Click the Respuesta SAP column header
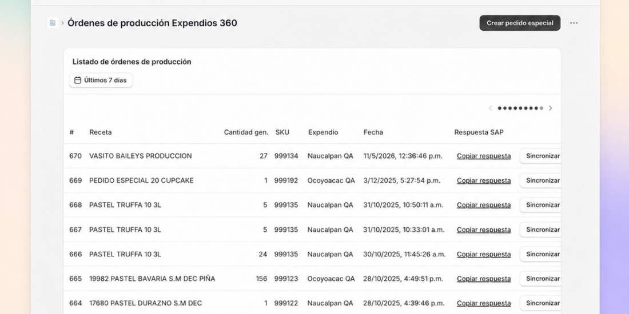 (479, 132)
